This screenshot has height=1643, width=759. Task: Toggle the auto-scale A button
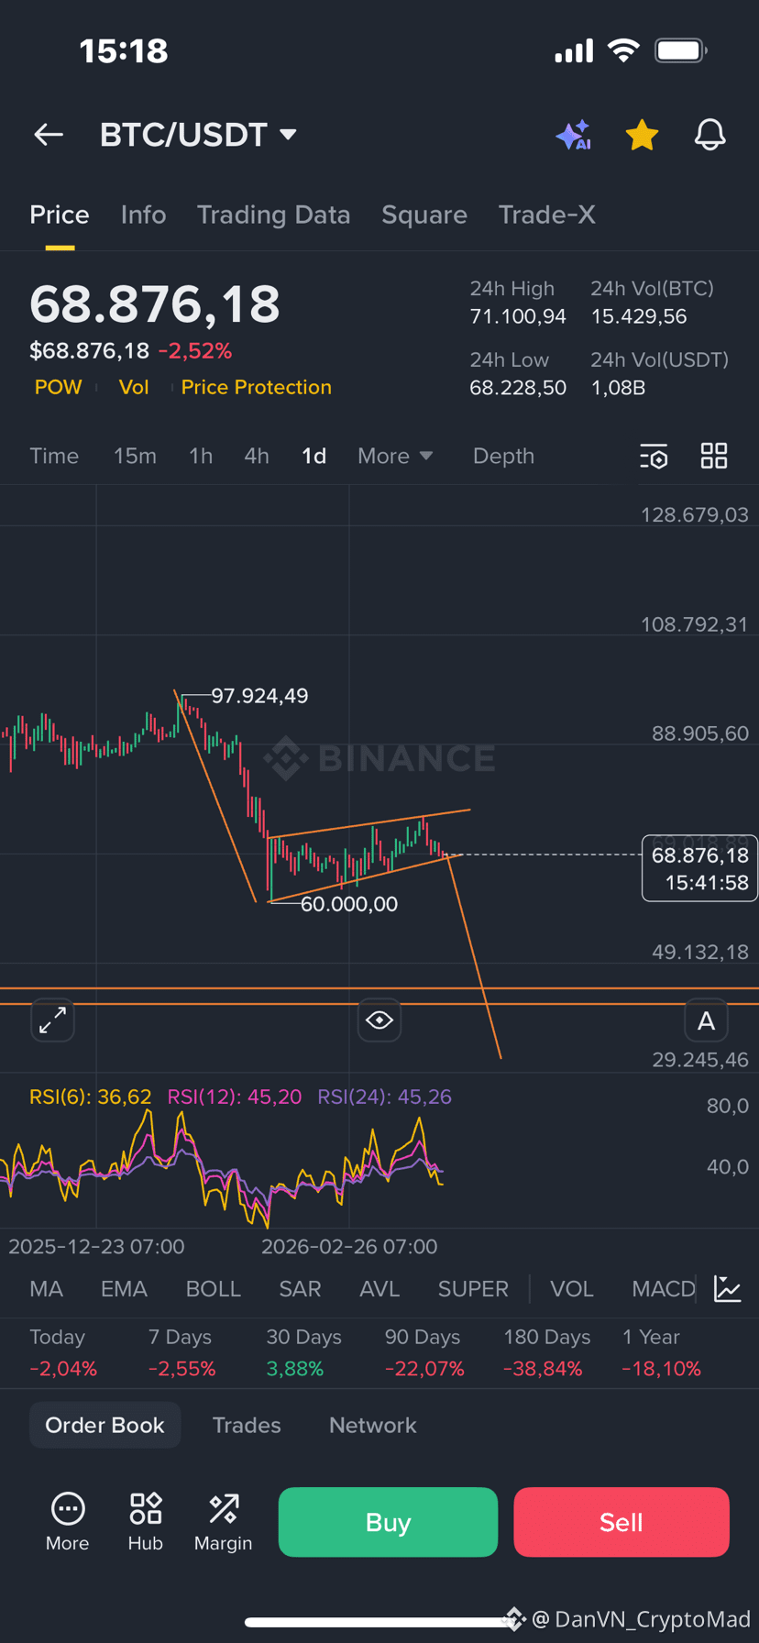pyautogui.click(x=706, y=1020)
